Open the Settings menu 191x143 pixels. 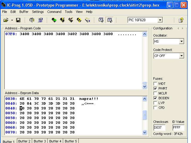[38, 12]
